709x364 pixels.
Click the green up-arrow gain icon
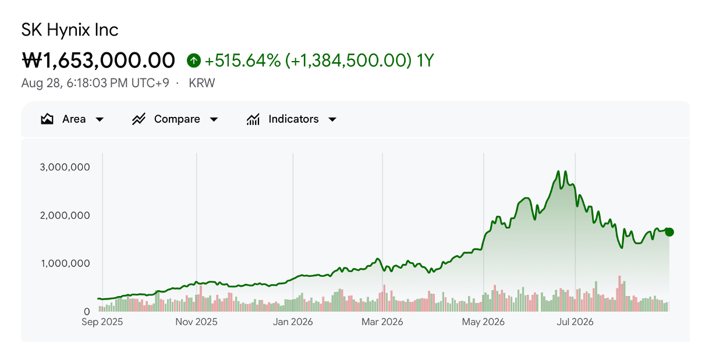(x=194, y=60)
